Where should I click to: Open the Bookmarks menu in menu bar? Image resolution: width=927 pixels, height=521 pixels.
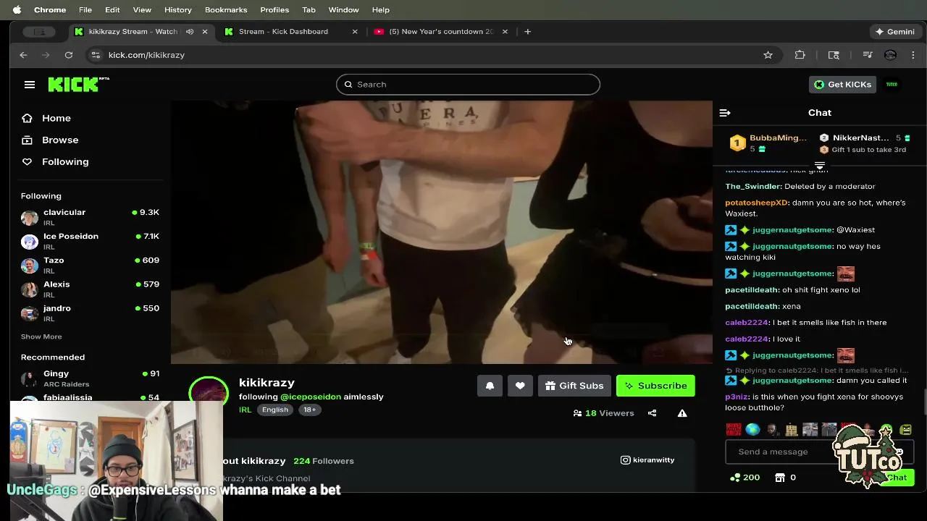point(226,10)
